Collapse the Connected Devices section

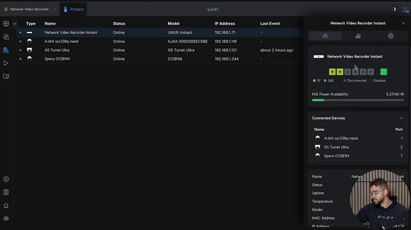[x=401, y=118]
